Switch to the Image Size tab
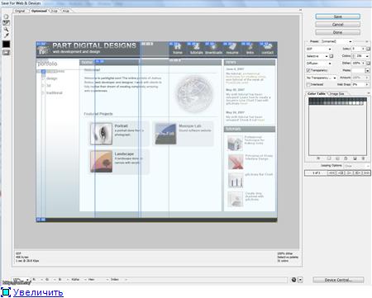 click(x=336, y=94)
